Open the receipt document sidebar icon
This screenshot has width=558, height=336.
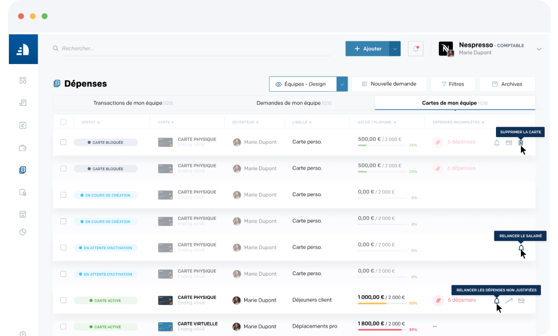click(23, 103)
